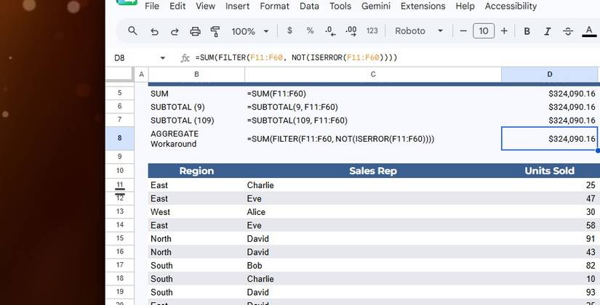Screen dimensions: 600x305
Task: Click the 'Bob' sales rep cell
Action: (x=372, y=266)
